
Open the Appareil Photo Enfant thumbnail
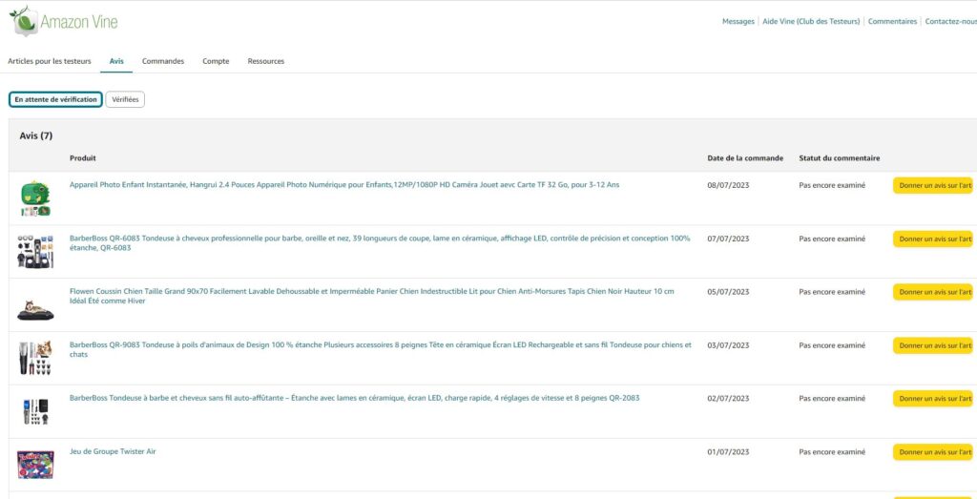35,198
